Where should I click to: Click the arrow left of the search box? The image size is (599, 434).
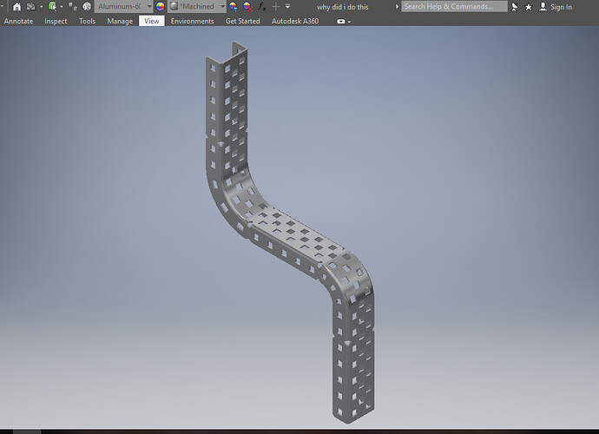(397, 6)
